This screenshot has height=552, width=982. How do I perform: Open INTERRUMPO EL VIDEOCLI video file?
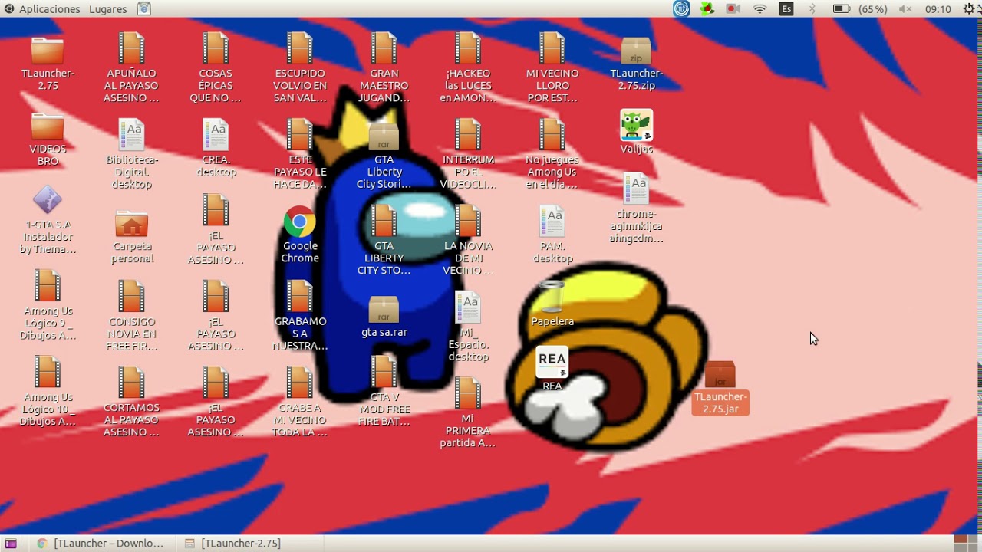(468, 135)
